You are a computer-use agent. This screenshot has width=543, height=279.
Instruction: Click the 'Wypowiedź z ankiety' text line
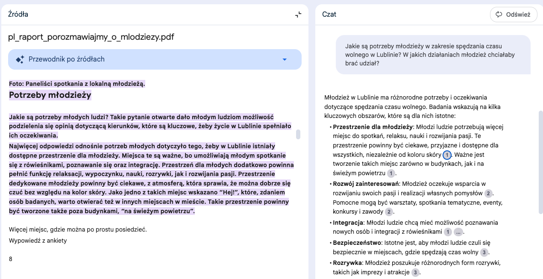tap(38, 241)
